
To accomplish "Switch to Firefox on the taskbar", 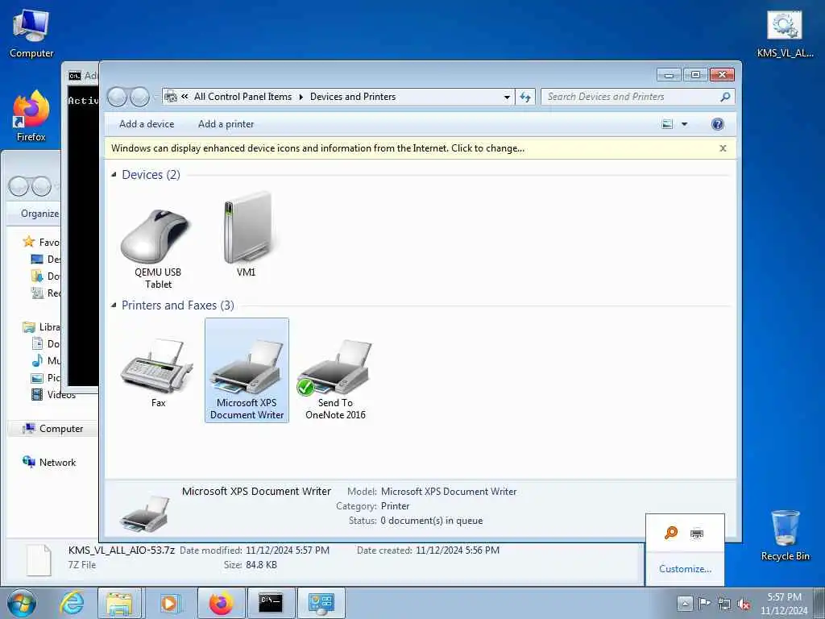I will click(221, 603).
